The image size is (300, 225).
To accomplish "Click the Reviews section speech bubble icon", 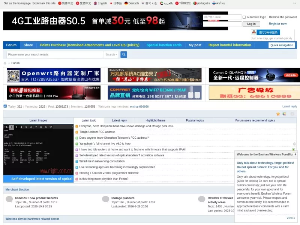I will coord(201,199).
